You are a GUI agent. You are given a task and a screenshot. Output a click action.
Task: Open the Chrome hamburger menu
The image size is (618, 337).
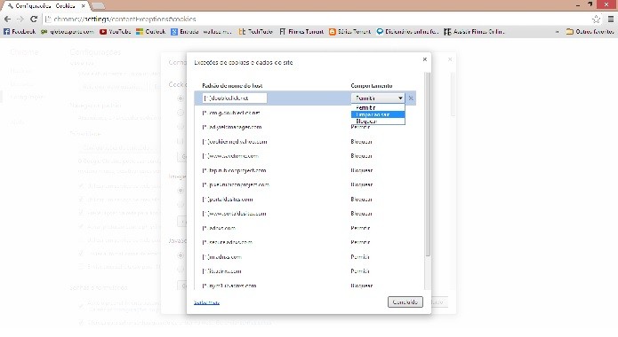[x=611, y=19]
